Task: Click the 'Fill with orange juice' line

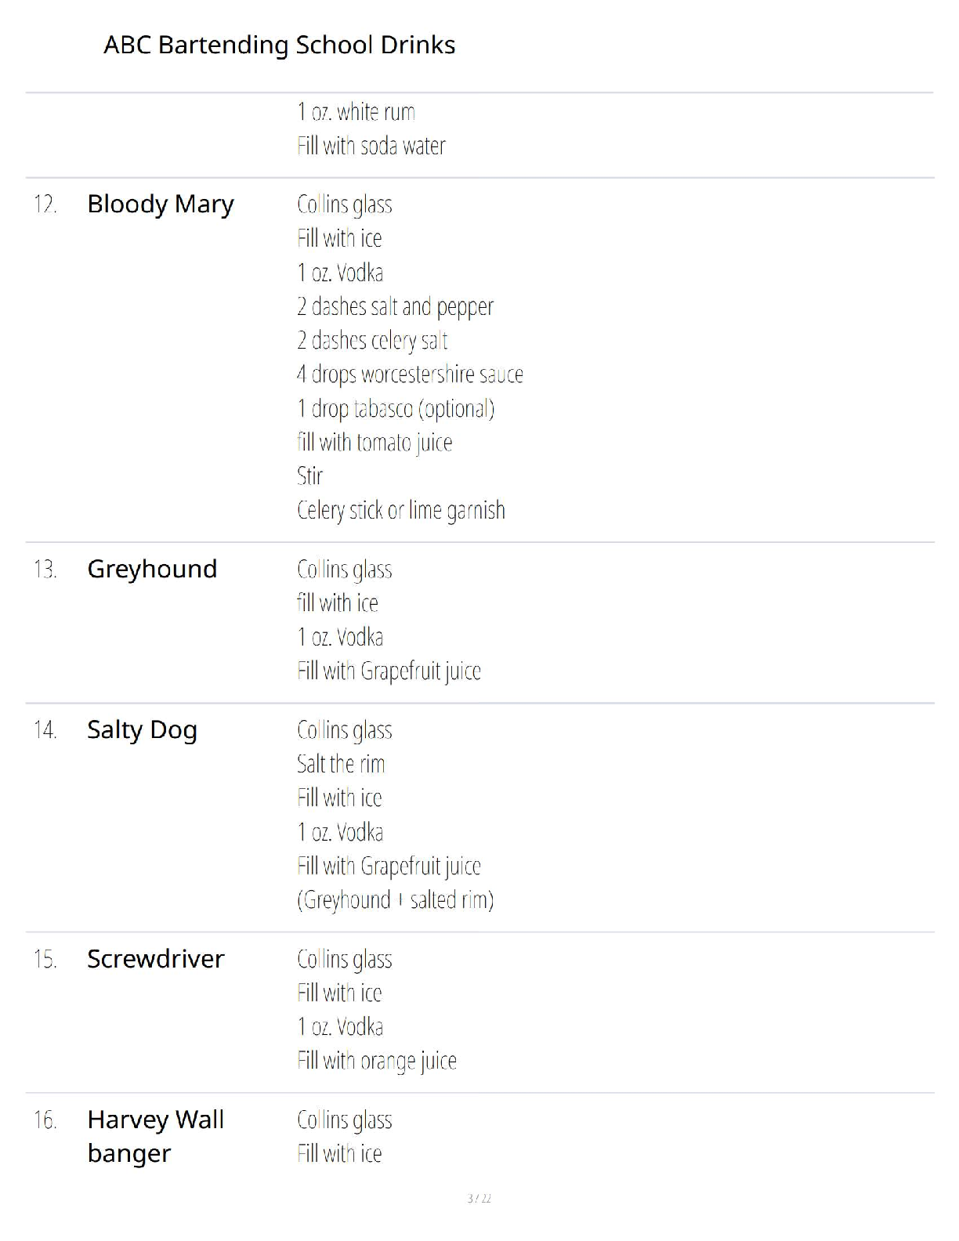Action: pyautogui.click(x=376, y=1061)
